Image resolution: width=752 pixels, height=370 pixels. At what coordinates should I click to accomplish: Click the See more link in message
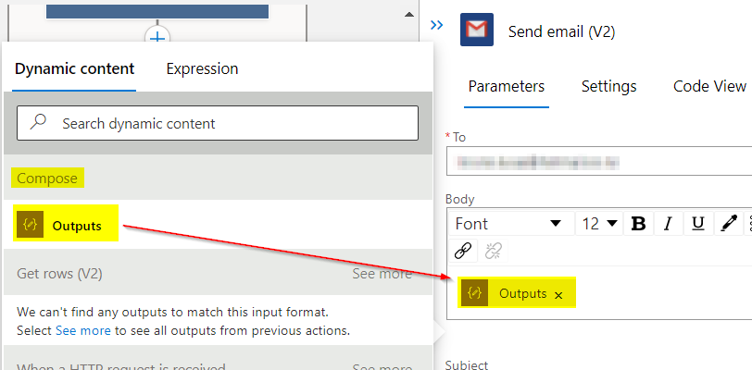point(84,330)
